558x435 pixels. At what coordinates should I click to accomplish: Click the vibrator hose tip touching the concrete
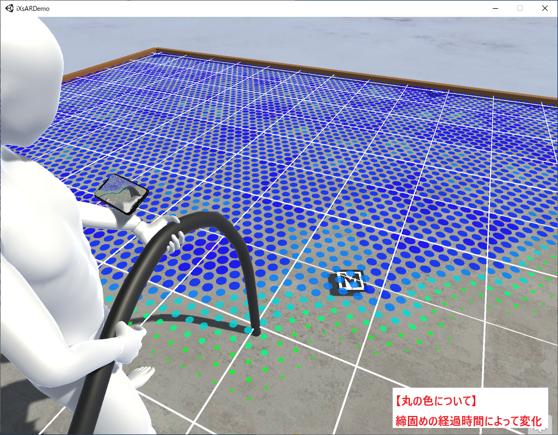coord(256,330)
